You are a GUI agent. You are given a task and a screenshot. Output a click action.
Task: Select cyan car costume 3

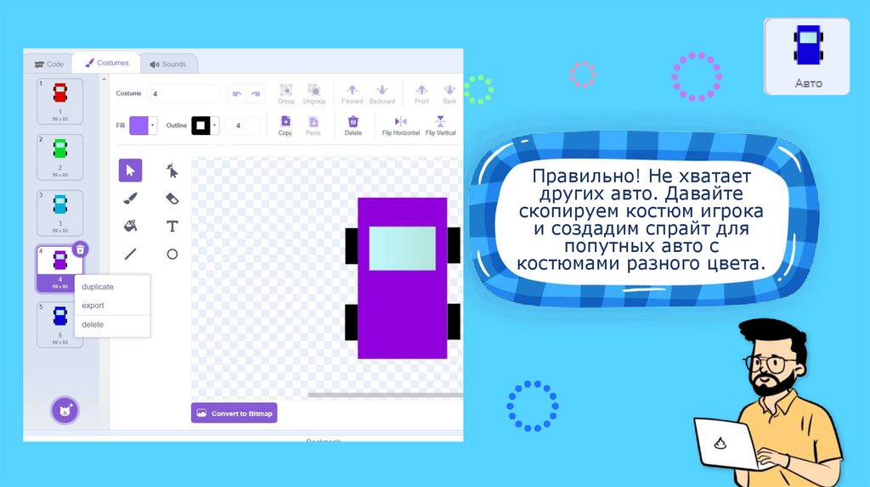60,213
